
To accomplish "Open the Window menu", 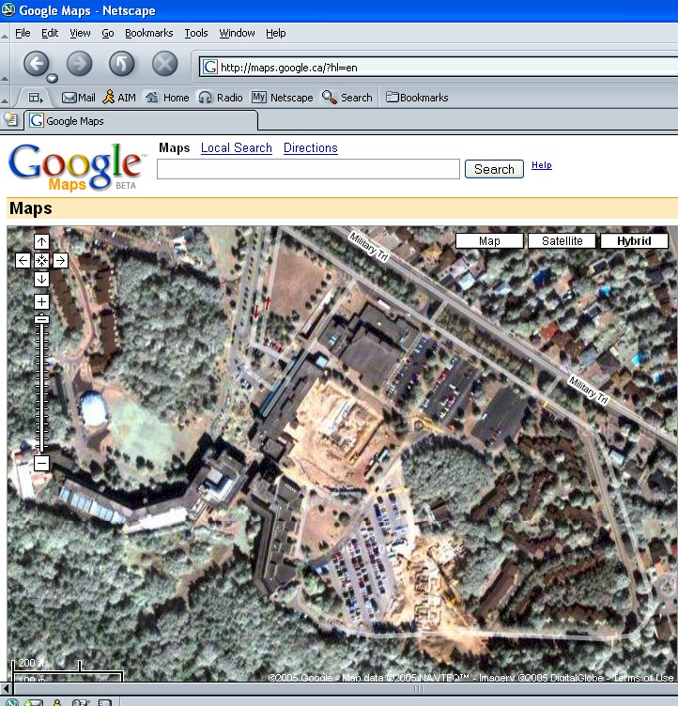I will click(237, 33).
